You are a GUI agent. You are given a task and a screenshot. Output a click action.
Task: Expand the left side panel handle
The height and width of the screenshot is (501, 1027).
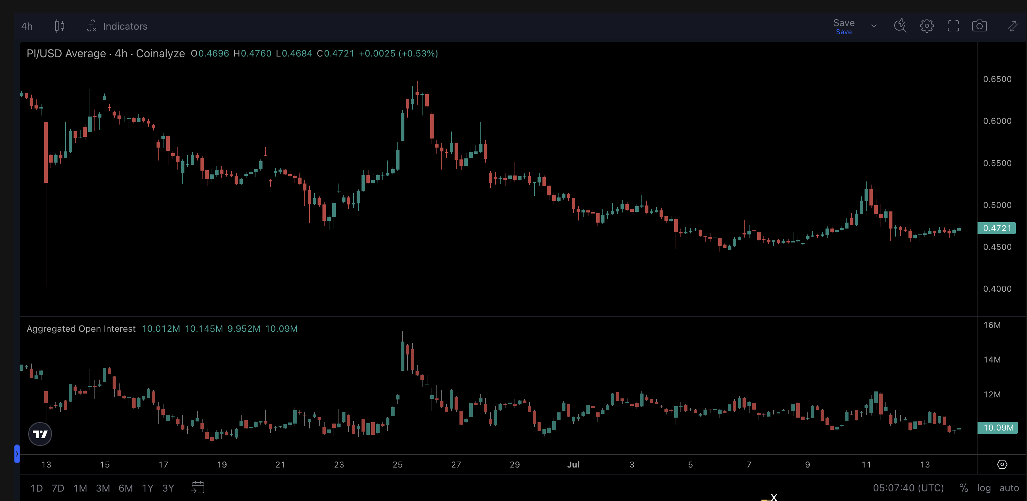click(17, 454)
